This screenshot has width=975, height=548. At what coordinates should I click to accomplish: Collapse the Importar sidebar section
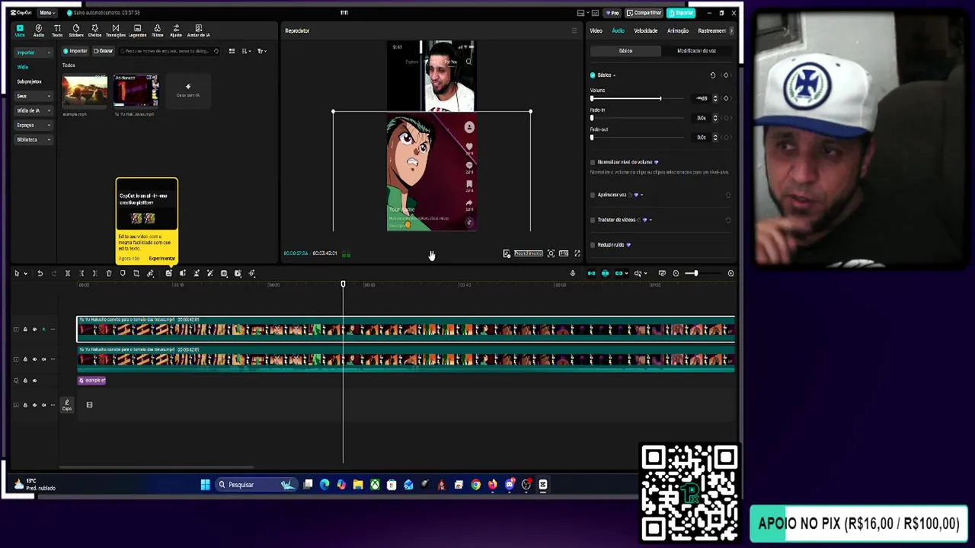coord(34,53)
